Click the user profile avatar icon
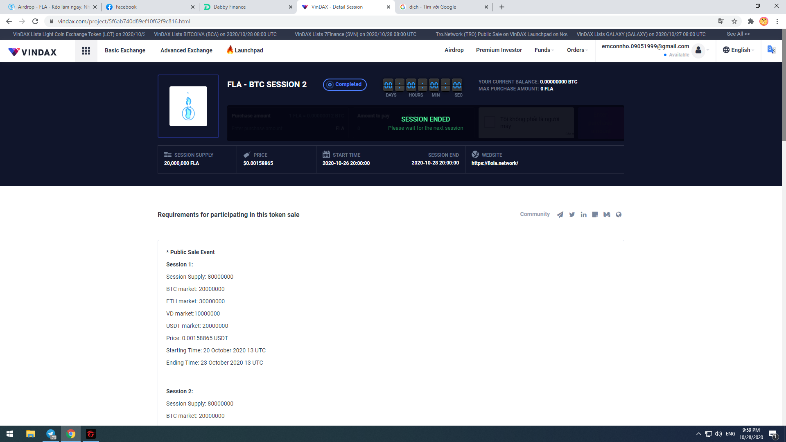The image size is (786, 442). pyautogui.click(x=698, y=50)
